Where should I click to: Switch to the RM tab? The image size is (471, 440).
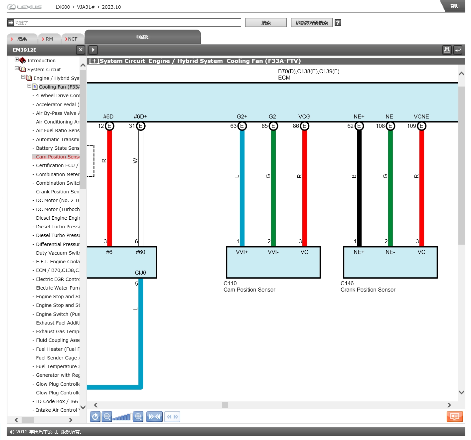(x=49, y=39)
